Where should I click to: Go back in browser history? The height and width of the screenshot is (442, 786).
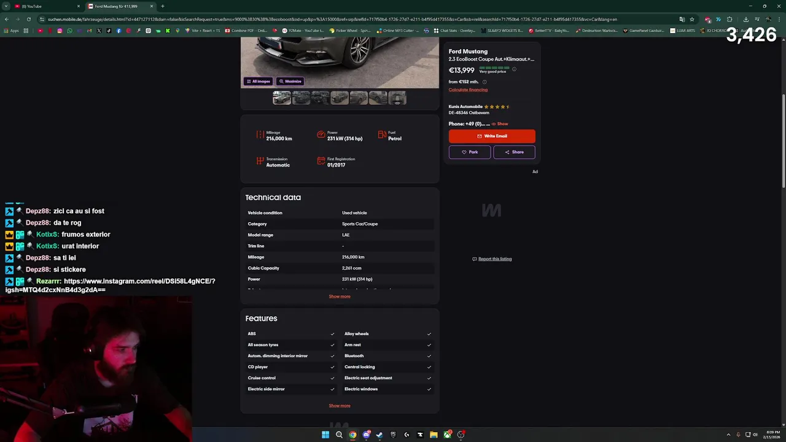[6, 19]
